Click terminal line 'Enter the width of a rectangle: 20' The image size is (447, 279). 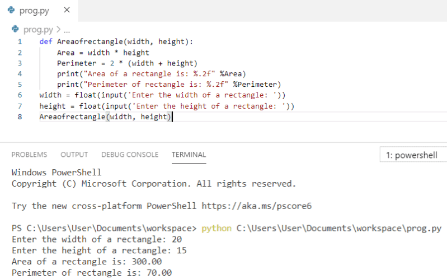[97, 240]
